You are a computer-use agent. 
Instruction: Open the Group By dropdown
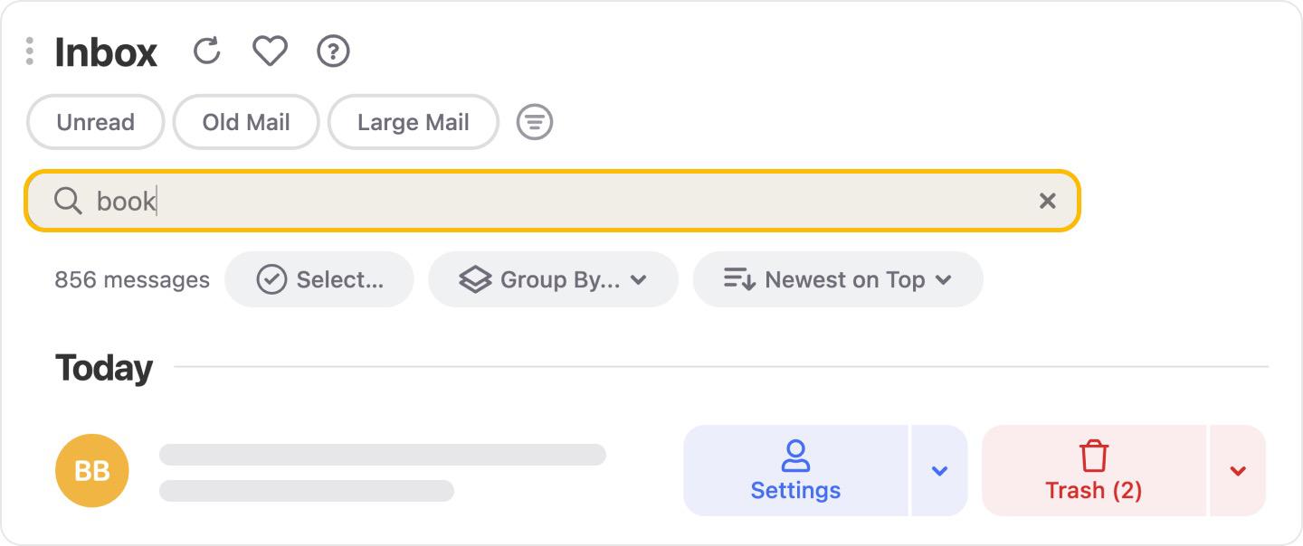[553, 280]
